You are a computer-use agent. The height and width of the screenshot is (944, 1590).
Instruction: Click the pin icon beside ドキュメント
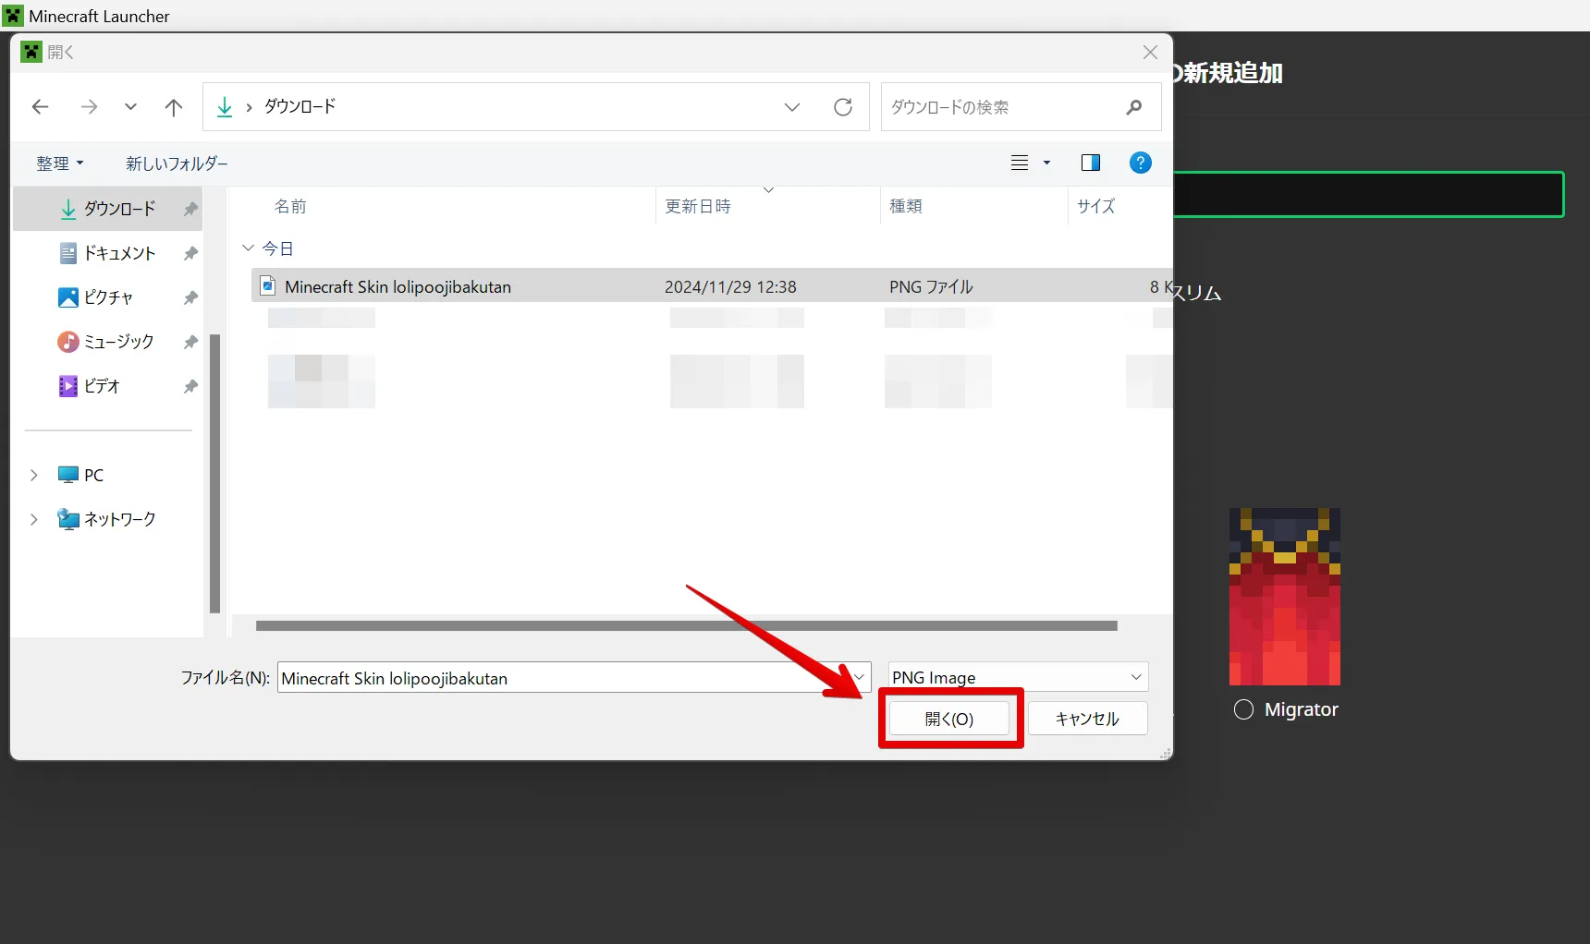click(x=190, y=253)
